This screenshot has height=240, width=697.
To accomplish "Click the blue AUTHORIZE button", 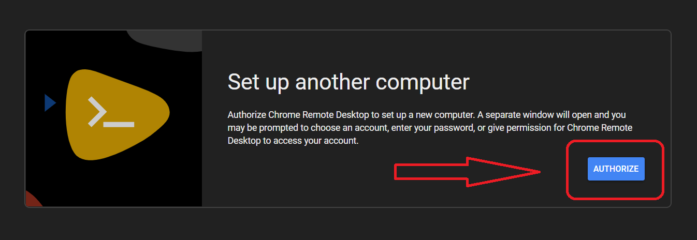I will click(x=616, y=169).
